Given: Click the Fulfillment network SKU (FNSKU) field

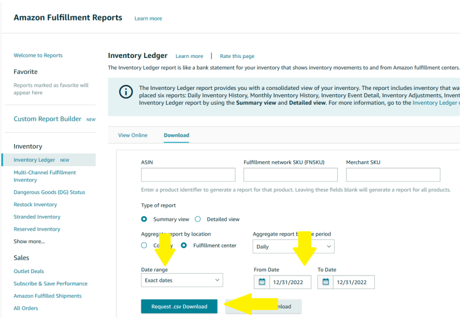Looking at the screenshot, I should (x=290, y=175).
